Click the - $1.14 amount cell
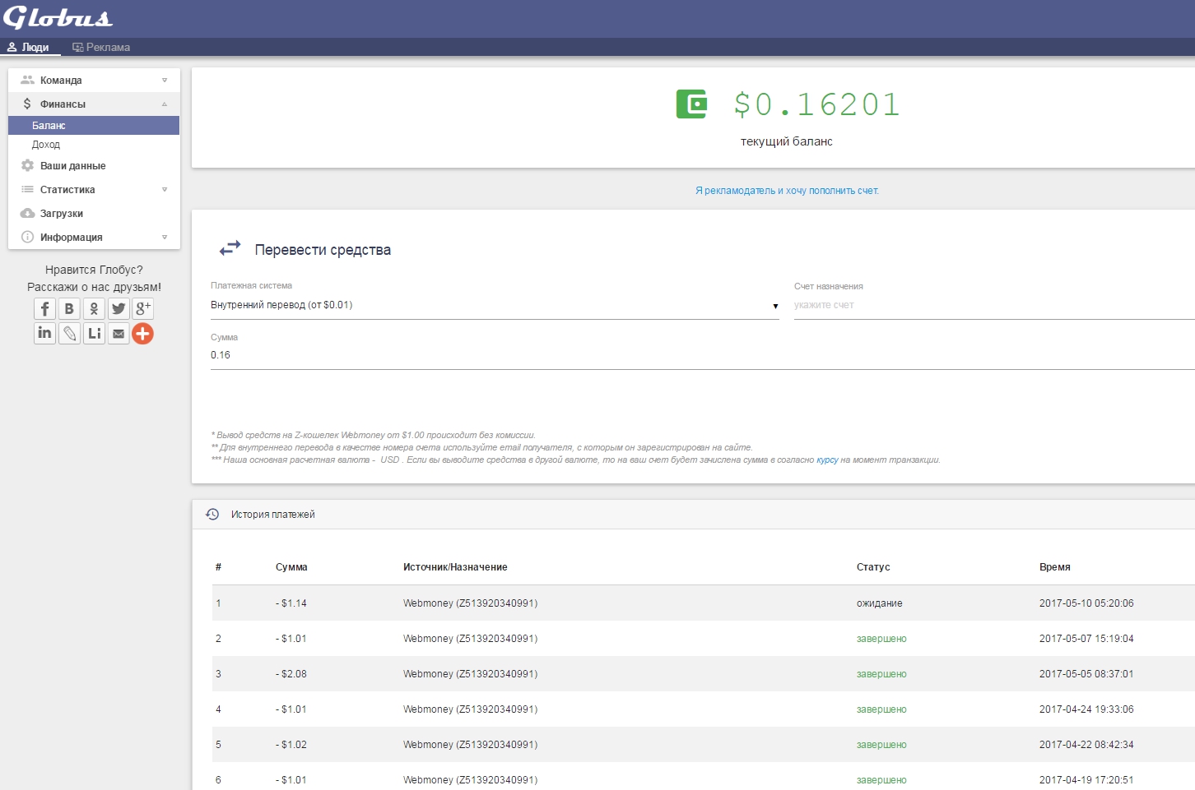Image resolution: width=1195 pixels, height=790 pixels. coord(291,603)
